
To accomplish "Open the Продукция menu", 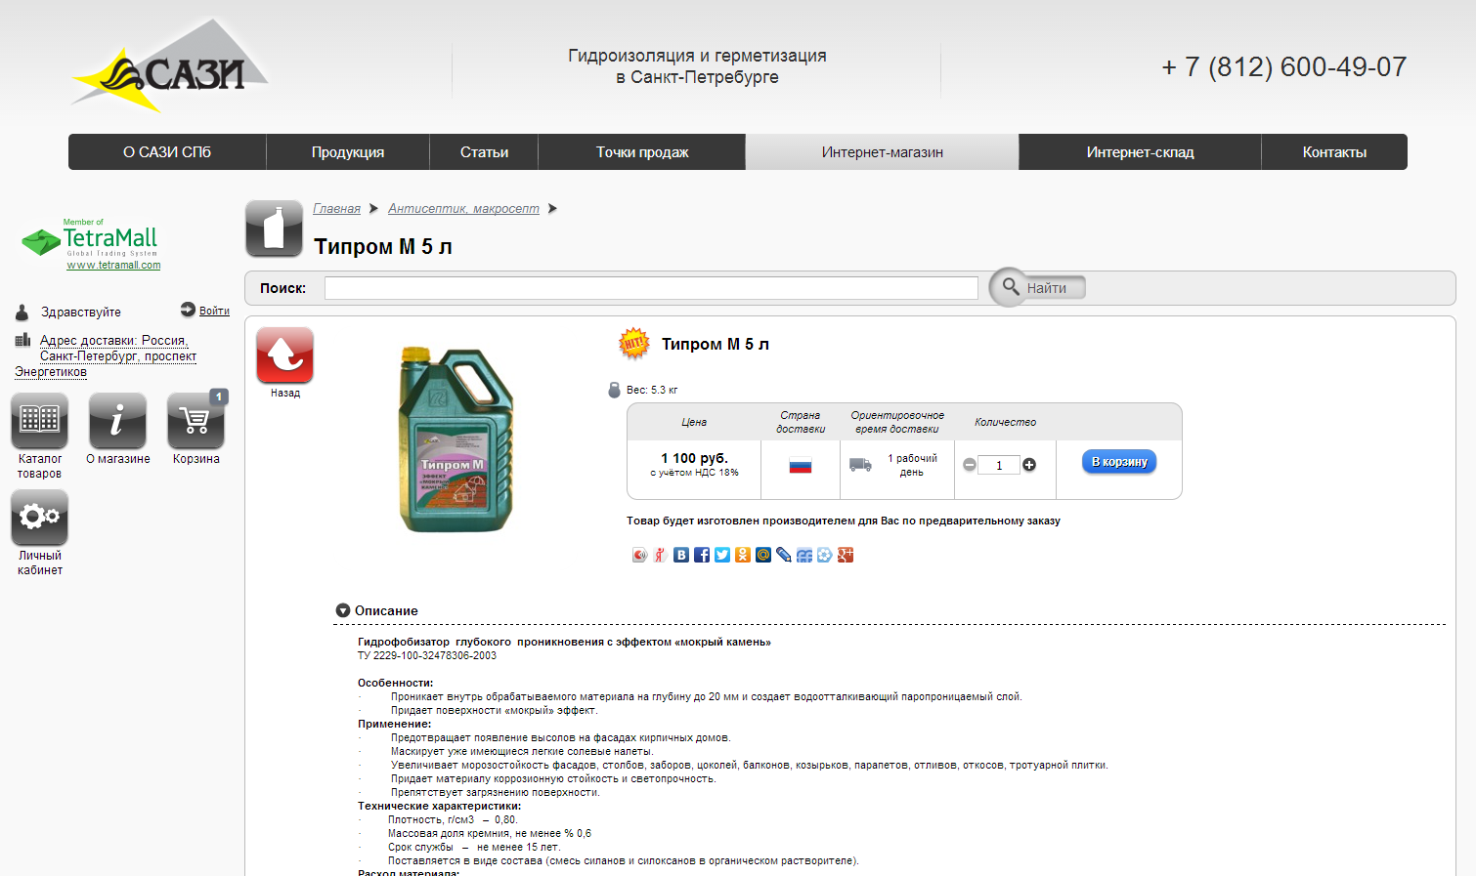I will coord(348,152).
